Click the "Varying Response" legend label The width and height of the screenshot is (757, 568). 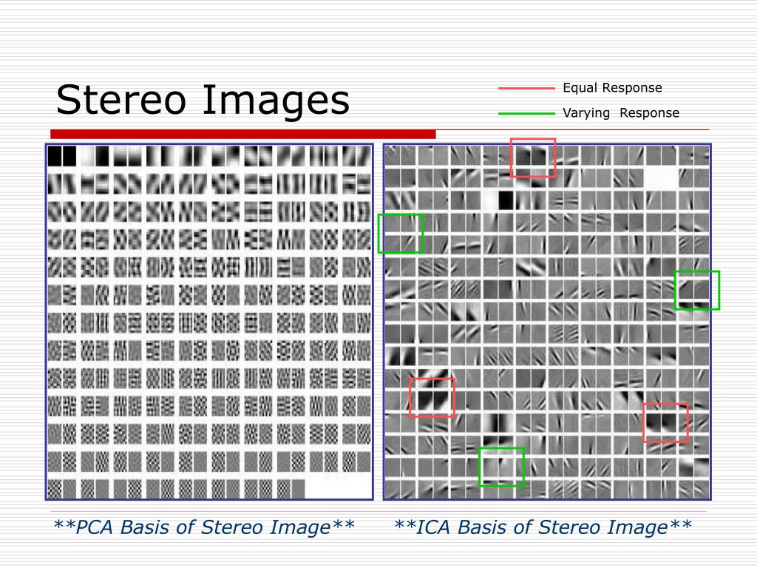pyautogui.click(x=621, y=113)
